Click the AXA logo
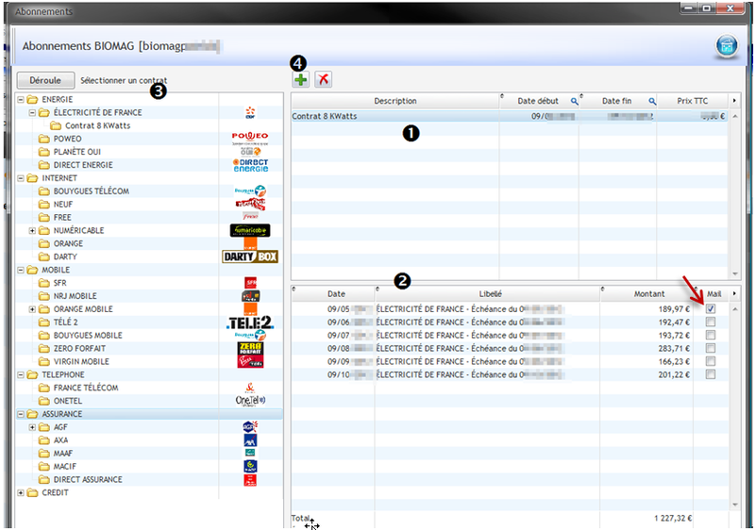The height and width of the screenshot is (530, 755). tap(250, 440)
